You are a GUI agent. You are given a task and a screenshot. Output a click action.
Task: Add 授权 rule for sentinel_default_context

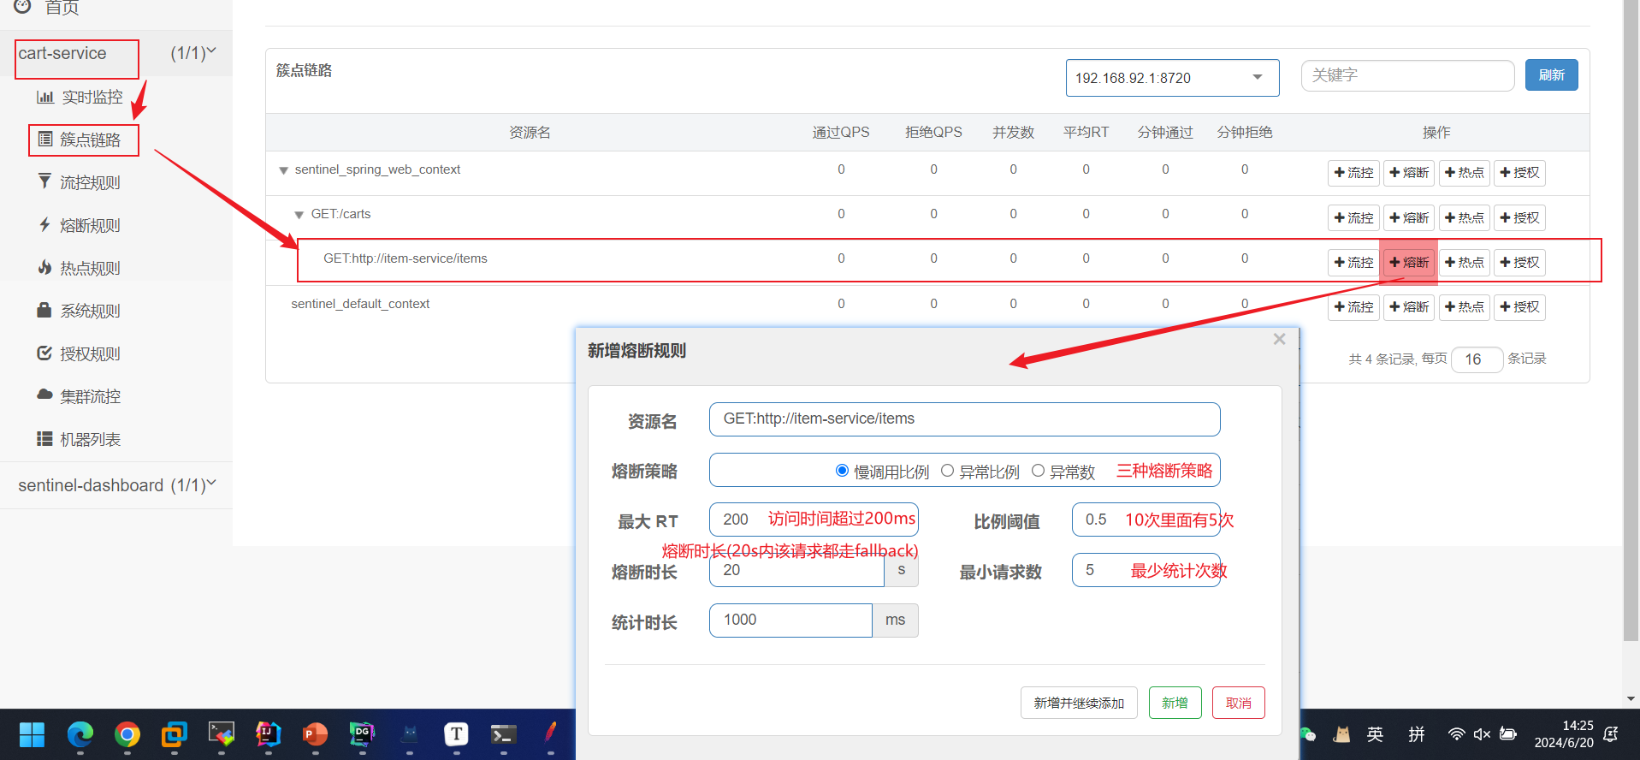coord(1519,307)
